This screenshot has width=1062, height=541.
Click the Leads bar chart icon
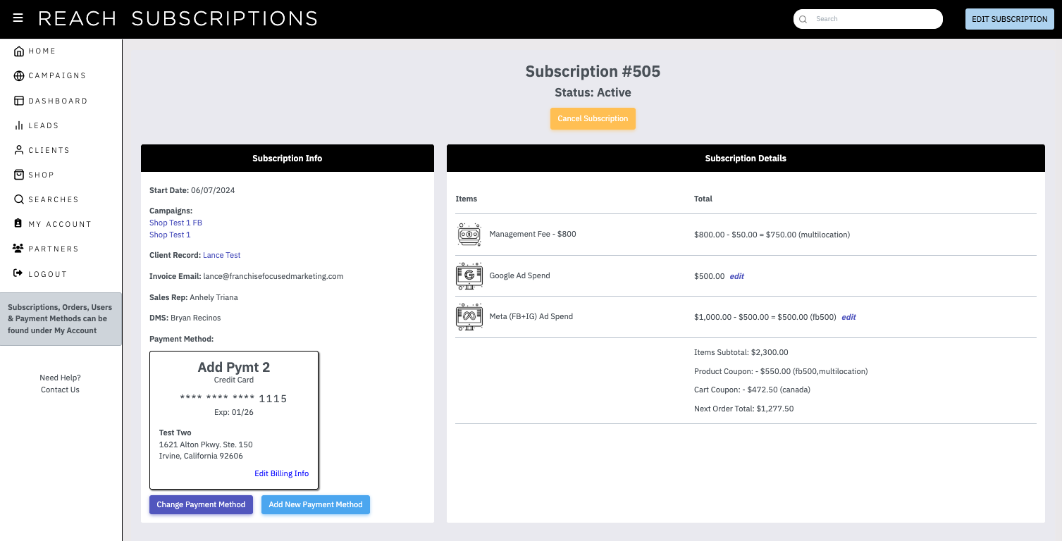(19, 125)
